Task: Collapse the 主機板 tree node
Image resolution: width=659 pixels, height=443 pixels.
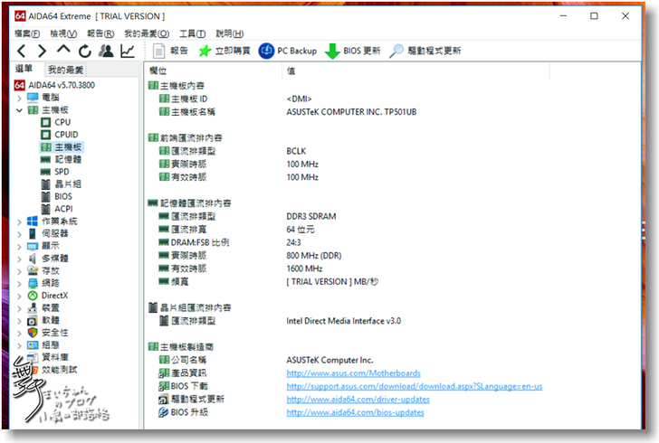Action: coord(19,110)
